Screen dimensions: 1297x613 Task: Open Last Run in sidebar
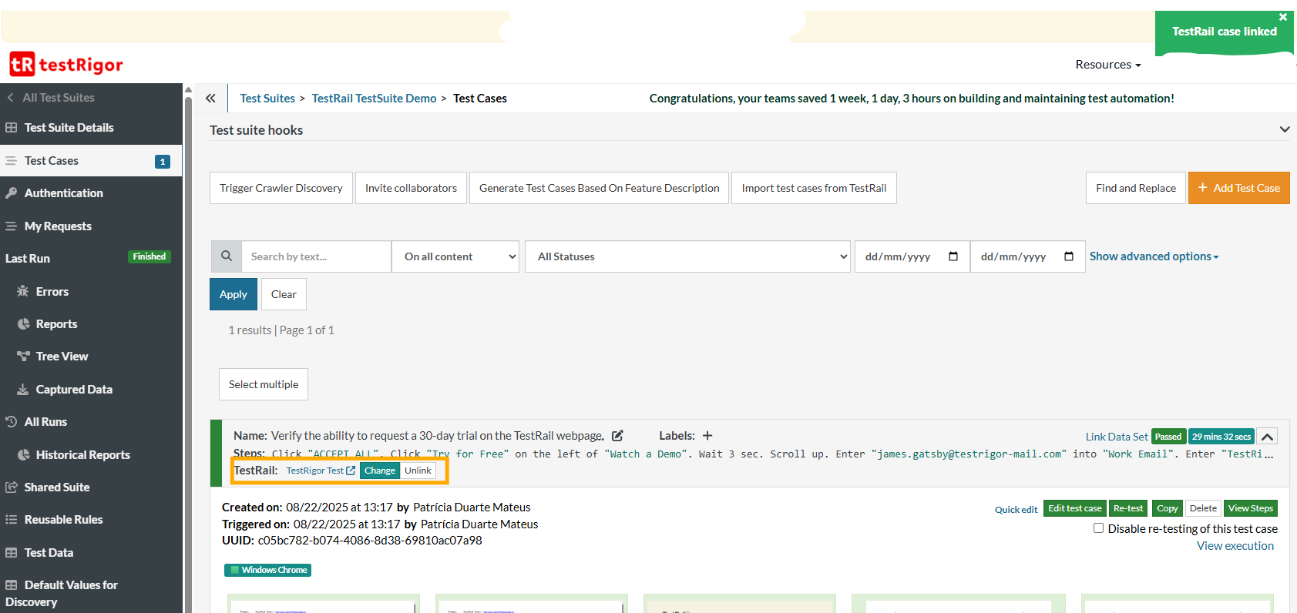click(x=28, y=259)
